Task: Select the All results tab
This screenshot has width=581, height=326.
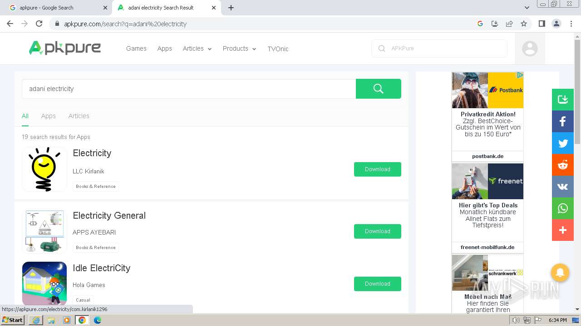Action: [x=25, y=116]
